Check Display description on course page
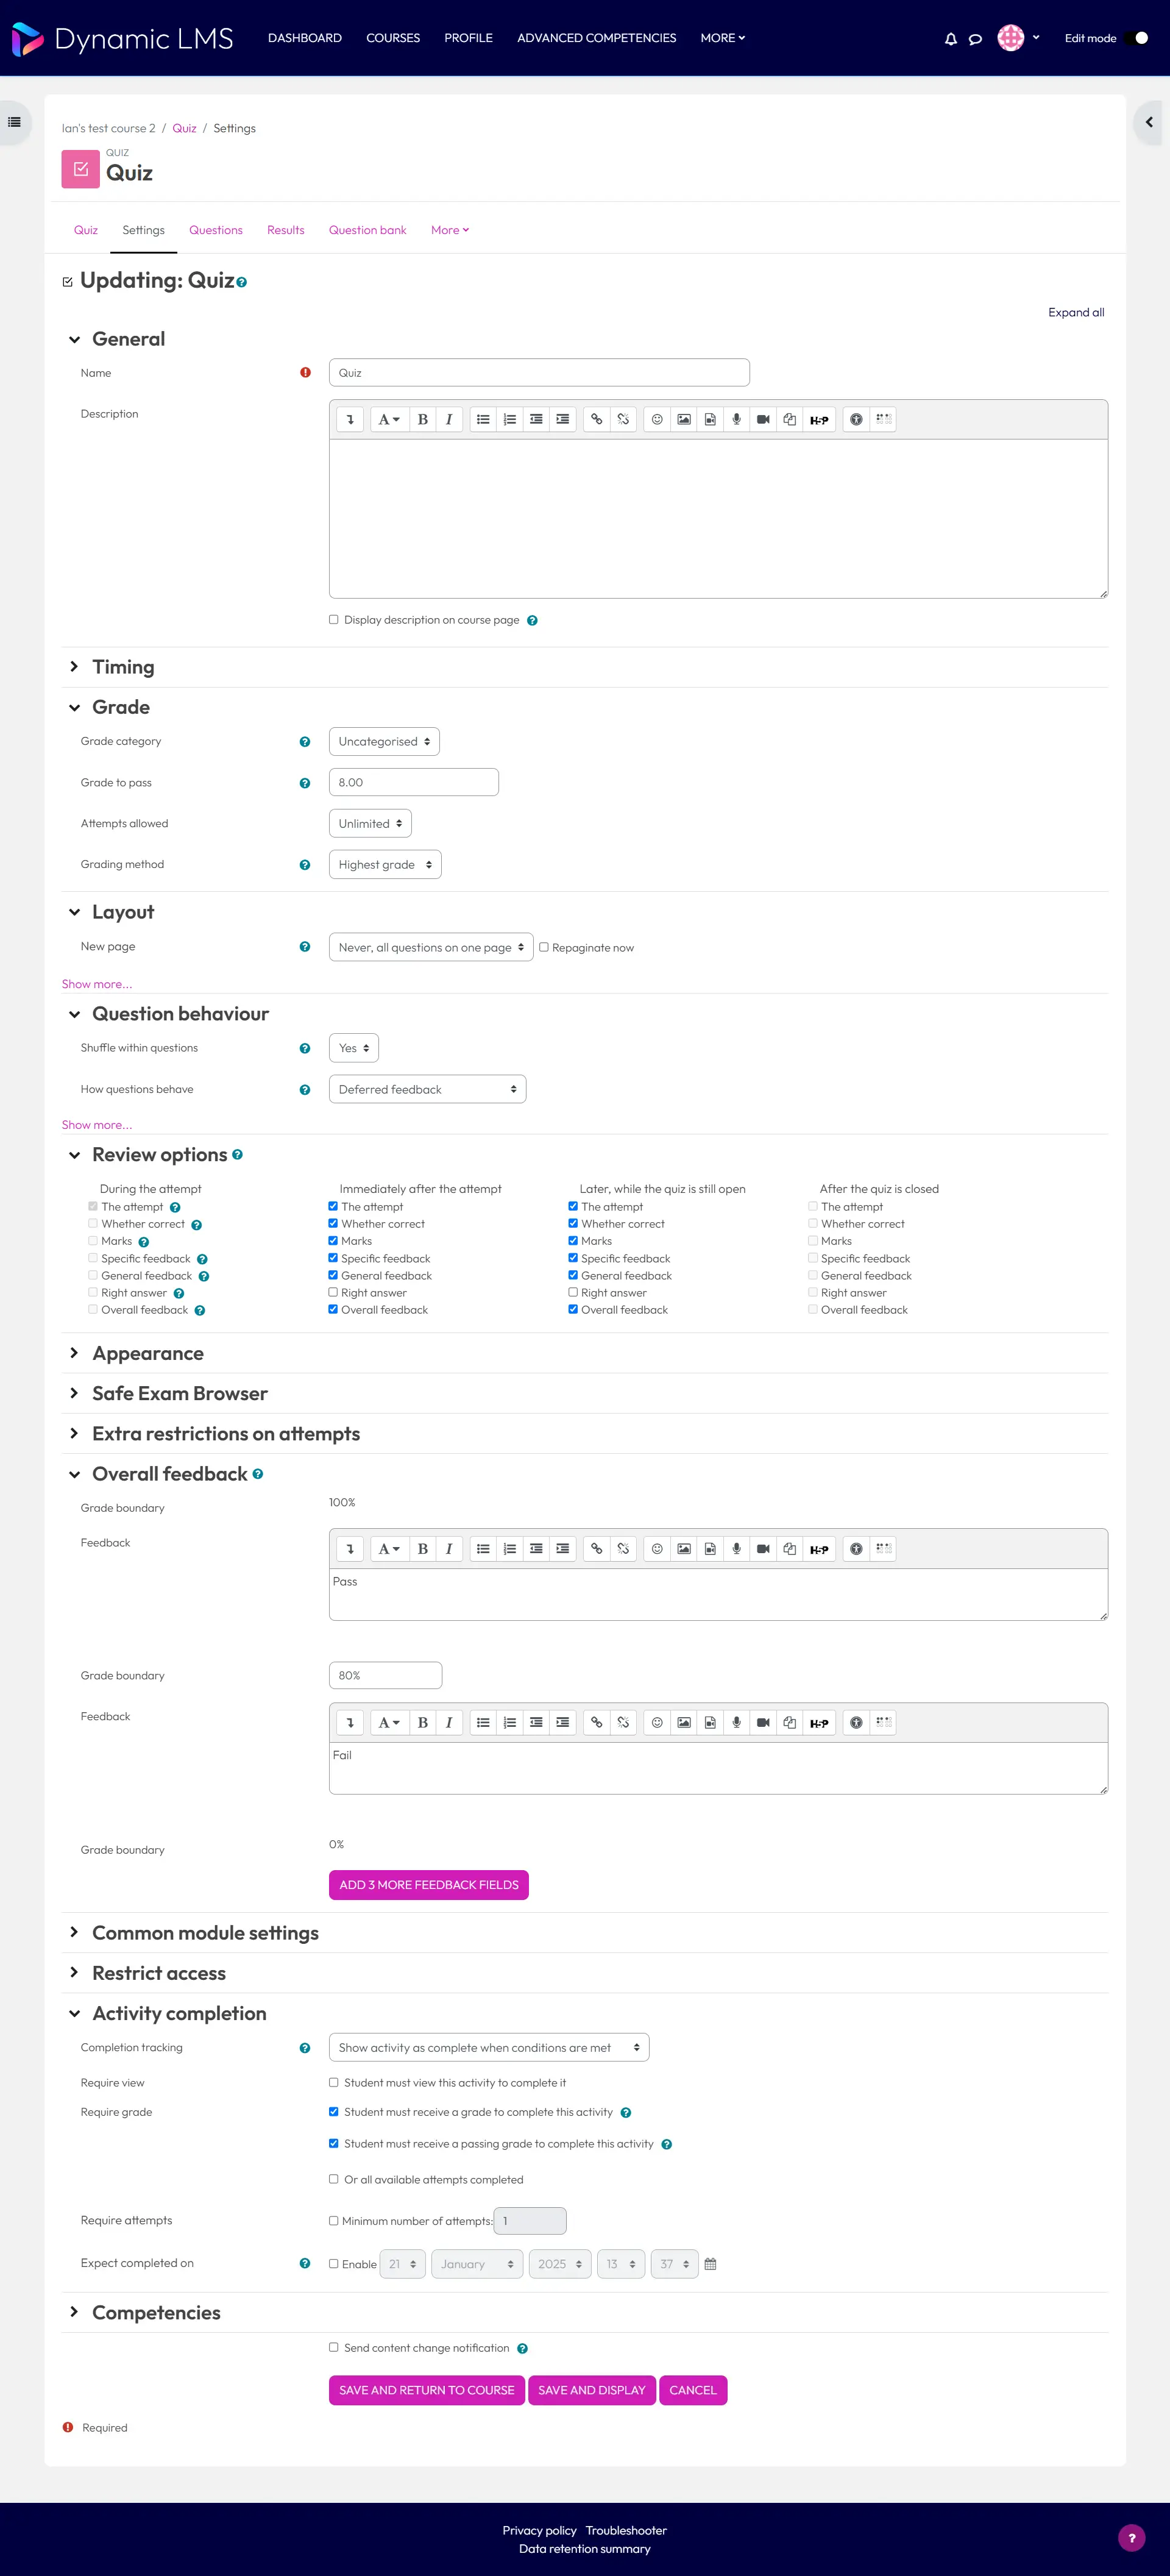The width and height of the screenshot is (1170, 2576). pos(334,619)
